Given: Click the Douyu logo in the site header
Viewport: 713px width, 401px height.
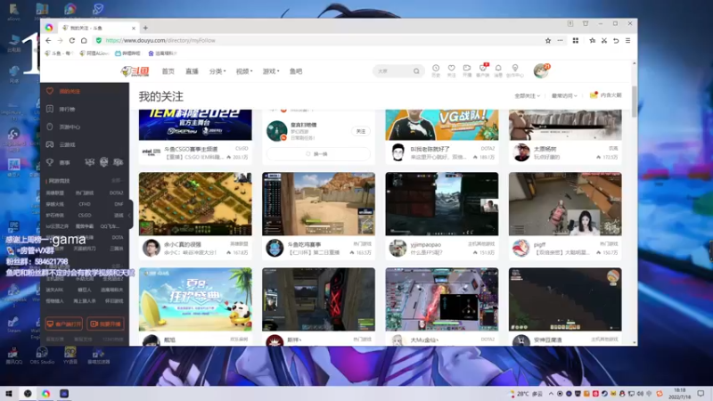Looking at the screenshot, I should [135, 71].
